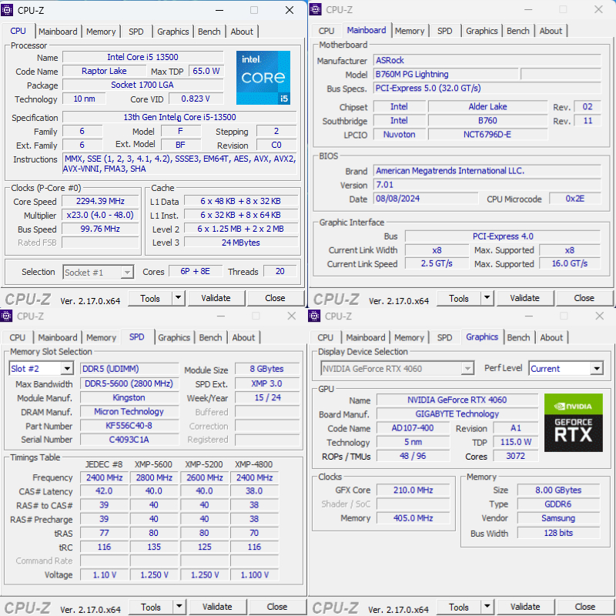Click the CPU-Z icon on the SPD window titlebar
The height and width of the screenshot is (616, 616).
pyautogui.click(x=6, y=316)
